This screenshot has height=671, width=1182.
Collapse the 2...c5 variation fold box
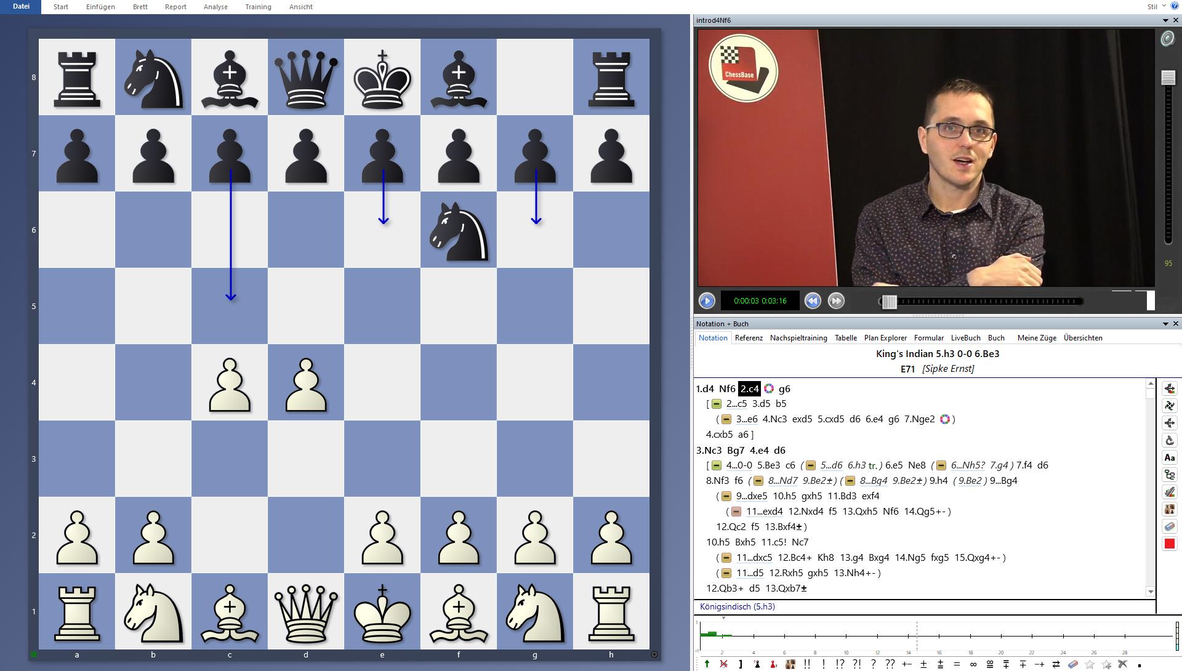(715, 404)
